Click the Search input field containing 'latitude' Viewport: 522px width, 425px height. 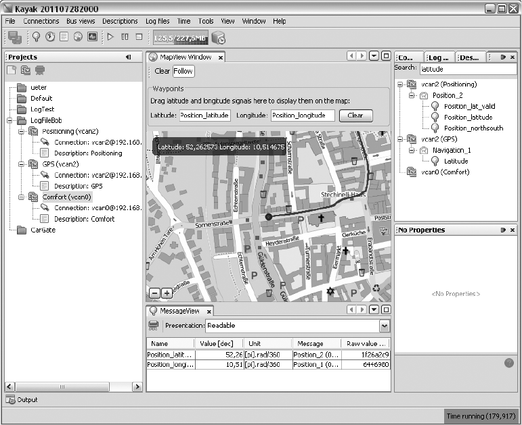[x=467, y=69]
